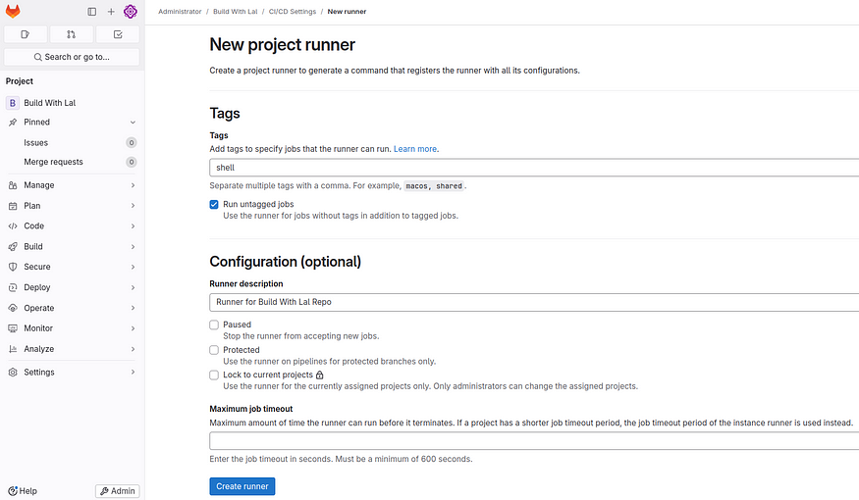The width and height of the screenshot is (859, 500).
Task: Click the Build With Lal project avatar
Action: pos(13,103)
